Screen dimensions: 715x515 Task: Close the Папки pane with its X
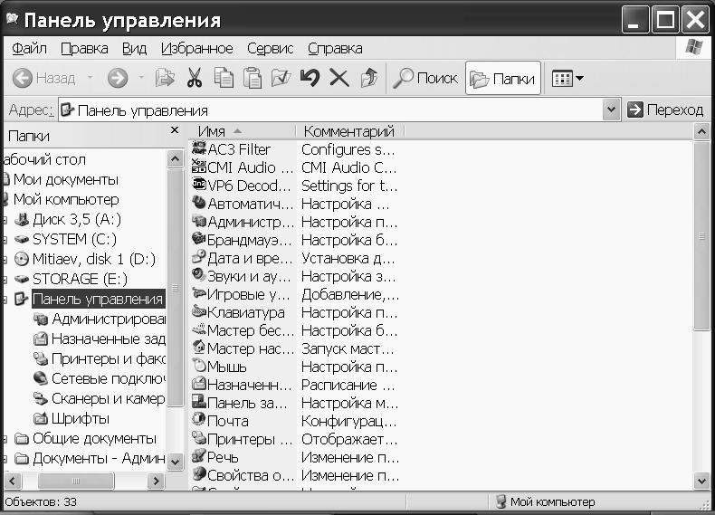pyautogui.click(x=174, y=130)
